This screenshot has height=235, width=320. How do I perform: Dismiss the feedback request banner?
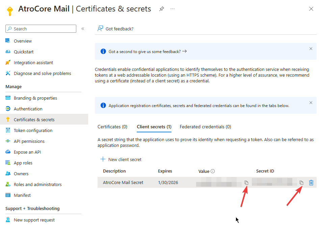click(311, 49)
